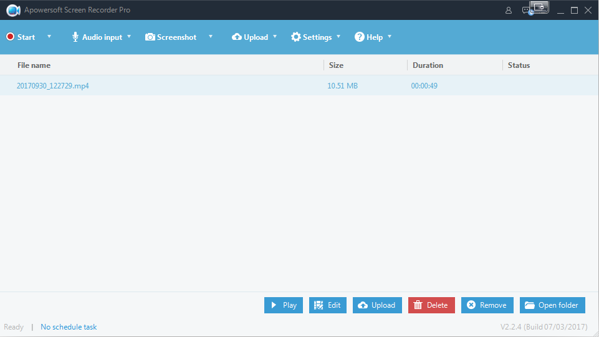
Task: Click the red Delete button
Action: click(x=431, y=305)
